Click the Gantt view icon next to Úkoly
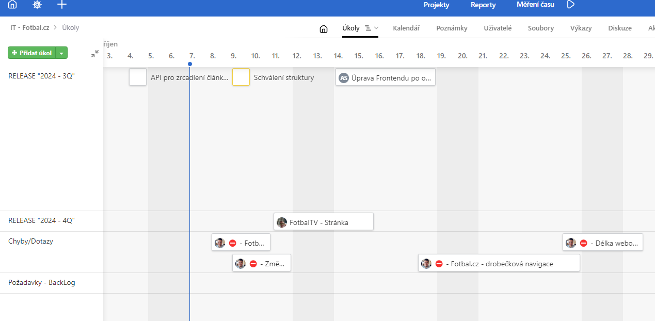The width and height of the screenshot is (655, 321). point(368,28)
